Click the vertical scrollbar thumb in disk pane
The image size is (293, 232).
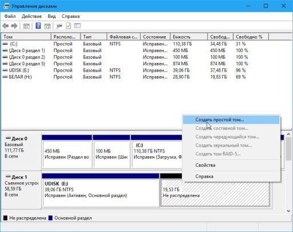288,149
